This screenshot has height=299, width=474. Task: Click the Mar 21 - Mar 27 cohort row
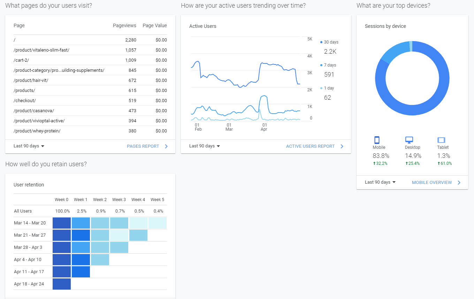pos(90,235)
